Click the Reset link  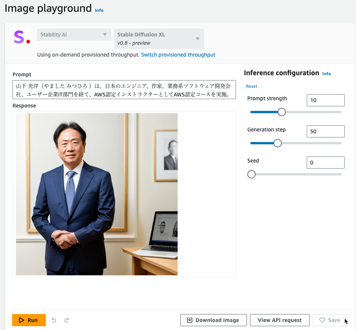(x=251, y=86)
